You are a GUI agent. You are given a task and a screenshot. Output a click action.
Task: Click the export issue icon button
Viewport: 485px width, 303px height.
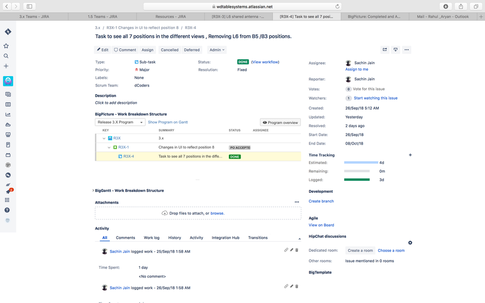pos(396,50)
